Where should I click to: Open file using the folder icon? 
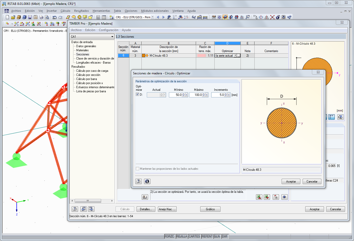coord(13,17)
